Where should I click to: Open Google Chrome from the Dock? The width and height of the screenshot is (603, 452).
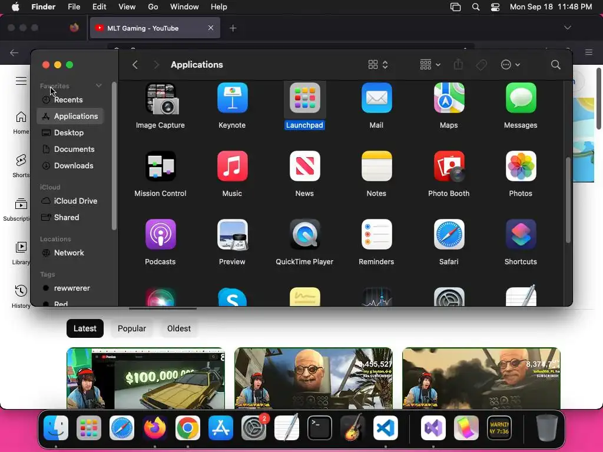pyautogui.click(x=188, y=428)
